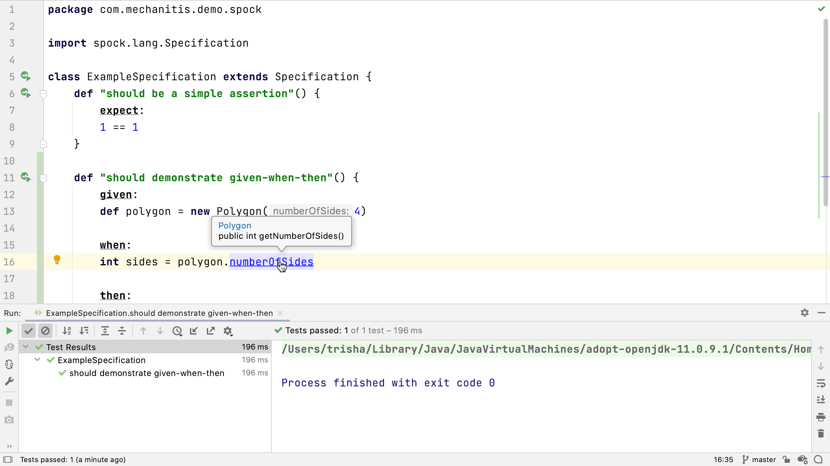830x466 pixels.
Task: Toggle the Show Passed tests checkmark
Action: pyautogui.click(x=29, y=331)
